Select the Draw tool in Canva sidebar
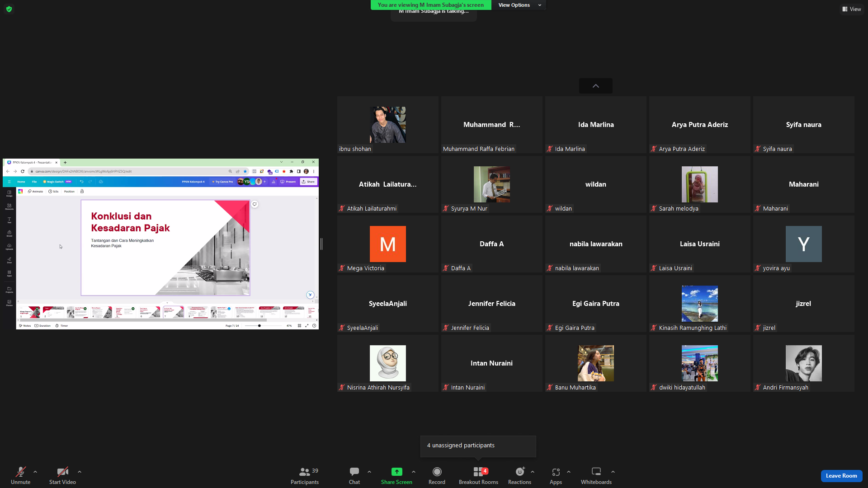 (9, 260)
